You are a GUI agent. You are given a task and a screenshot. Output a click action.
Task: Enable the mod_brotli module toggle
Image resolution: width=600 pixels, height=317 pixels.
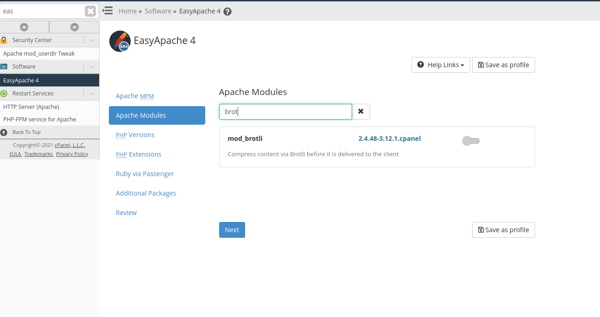point(471,141)
